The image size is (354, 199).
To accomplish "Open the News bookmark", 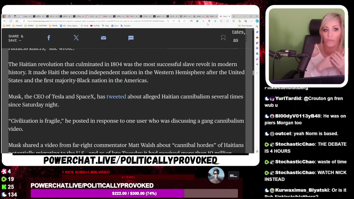I will tap(115, 26).
